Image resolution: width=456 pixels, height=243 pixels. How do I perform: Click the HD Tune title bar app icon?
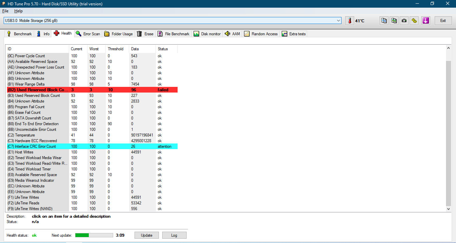pyautogui.click(x=4, y=4)
